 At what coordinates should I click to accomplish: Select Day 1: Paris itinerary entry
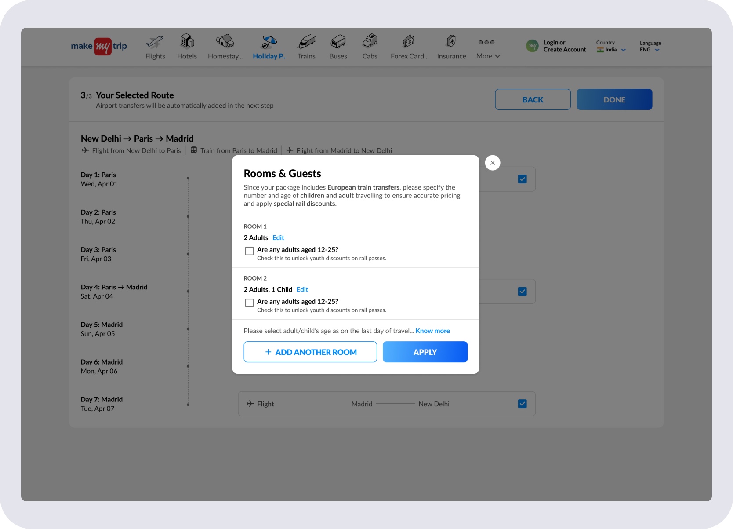click(99, 179)
